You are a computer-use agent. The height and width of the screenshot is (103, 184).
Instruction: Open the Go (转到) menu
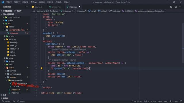coord(42,2)
